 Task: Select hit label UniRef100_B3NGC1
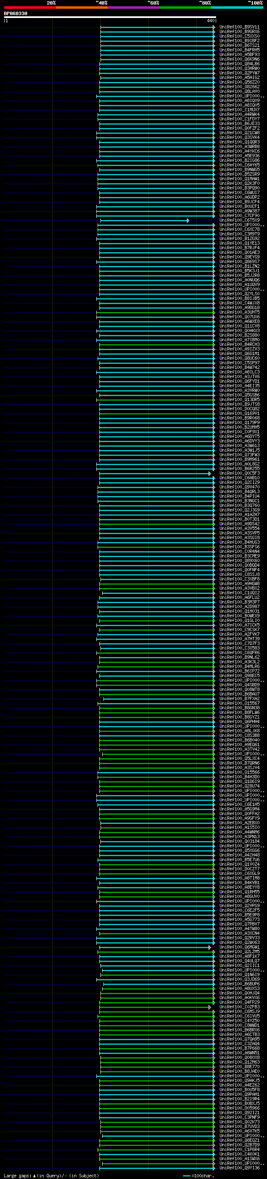pos(239,501)
